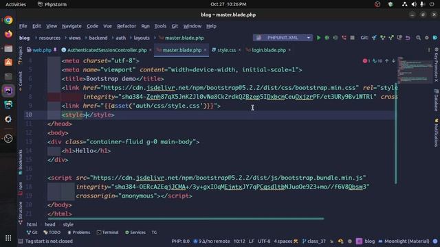Open the Project tool window on left stripe
This screenshot has height=247, width=440.
[20, 56]
